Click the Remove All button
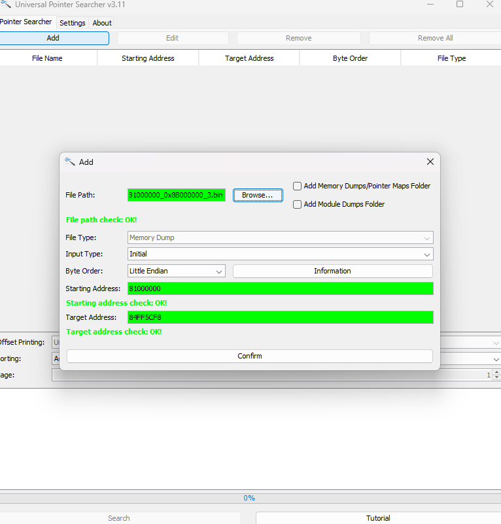Image resolution: width=501 pixels, height=524 pixels. click(x=435, y=38)
